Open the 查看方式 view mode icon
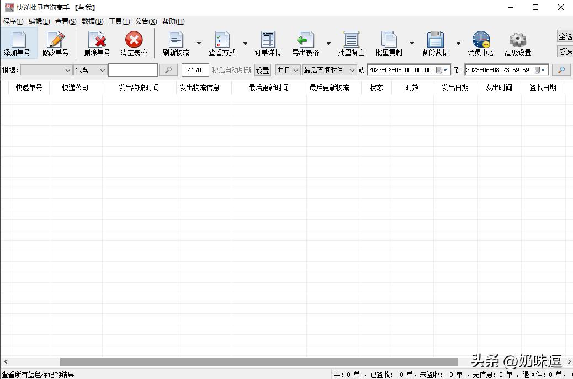This screenshot has width=573, height=379. 222,44
